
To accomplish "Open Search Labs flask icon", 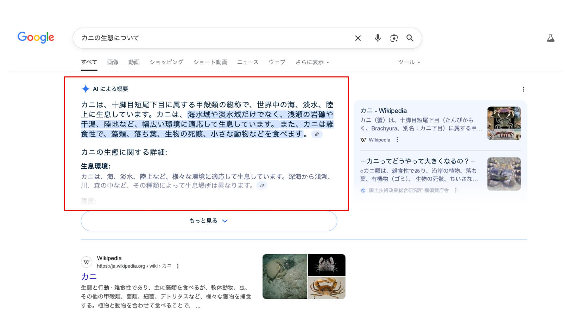I will (551, 38).
